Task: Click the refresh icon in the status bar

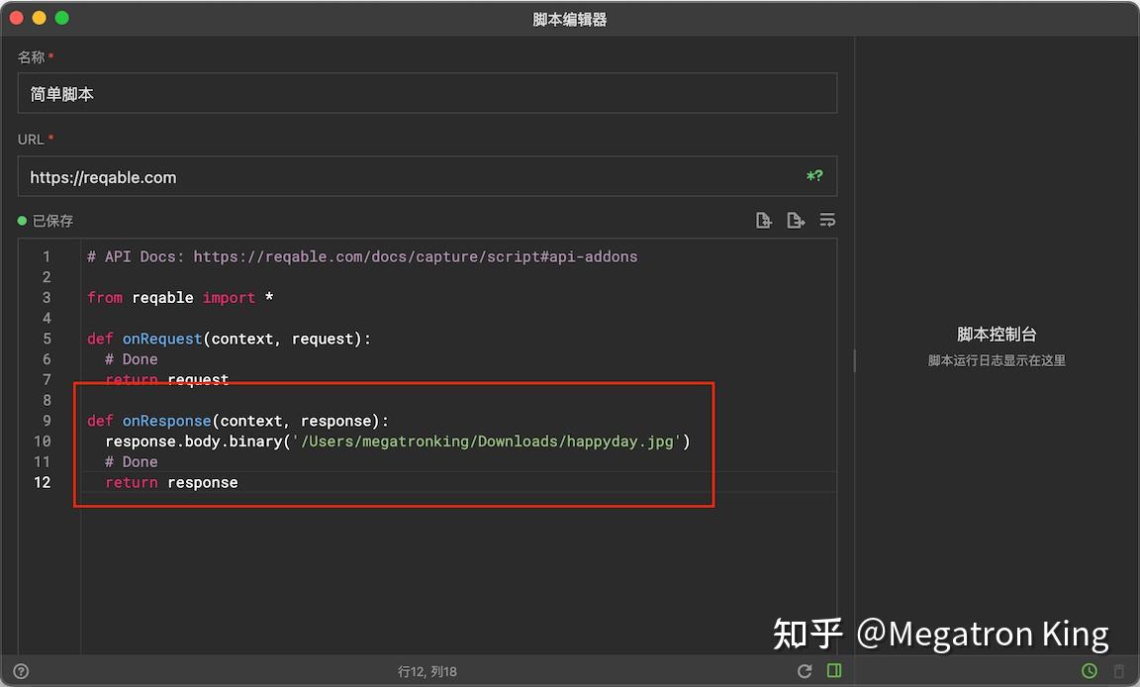Action: coord(805,670)
